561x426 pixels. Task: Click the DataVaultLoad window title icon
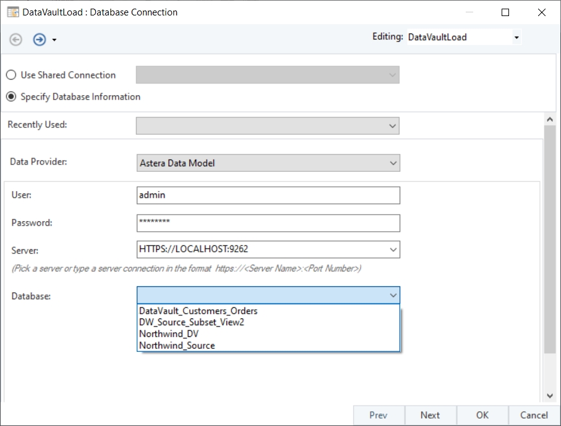12,12
